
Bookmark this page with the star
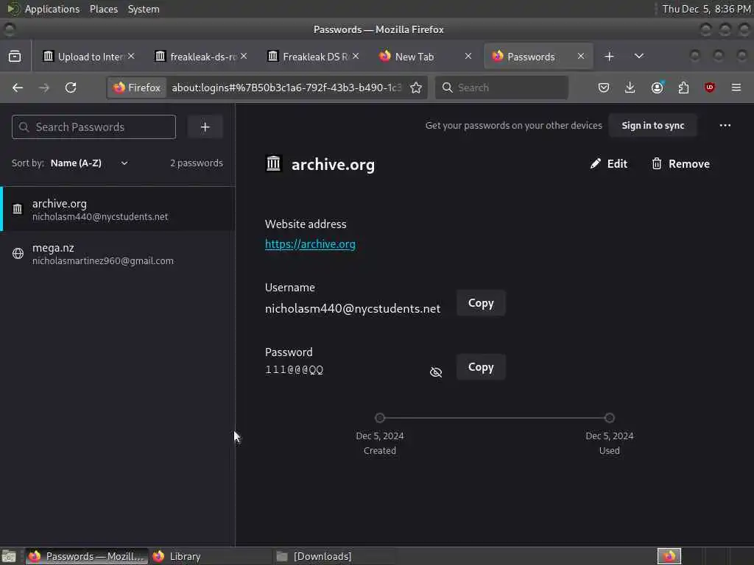click(416, 88)
